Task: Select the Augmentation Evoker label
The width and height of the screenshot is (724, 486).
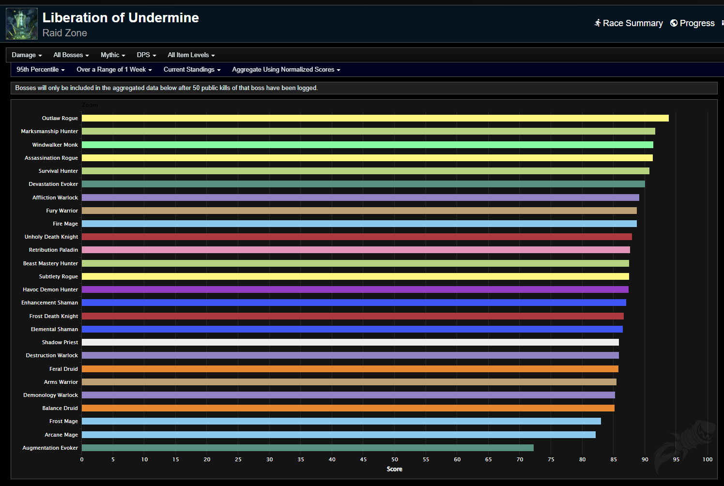Action: click(x=49, y=448)
